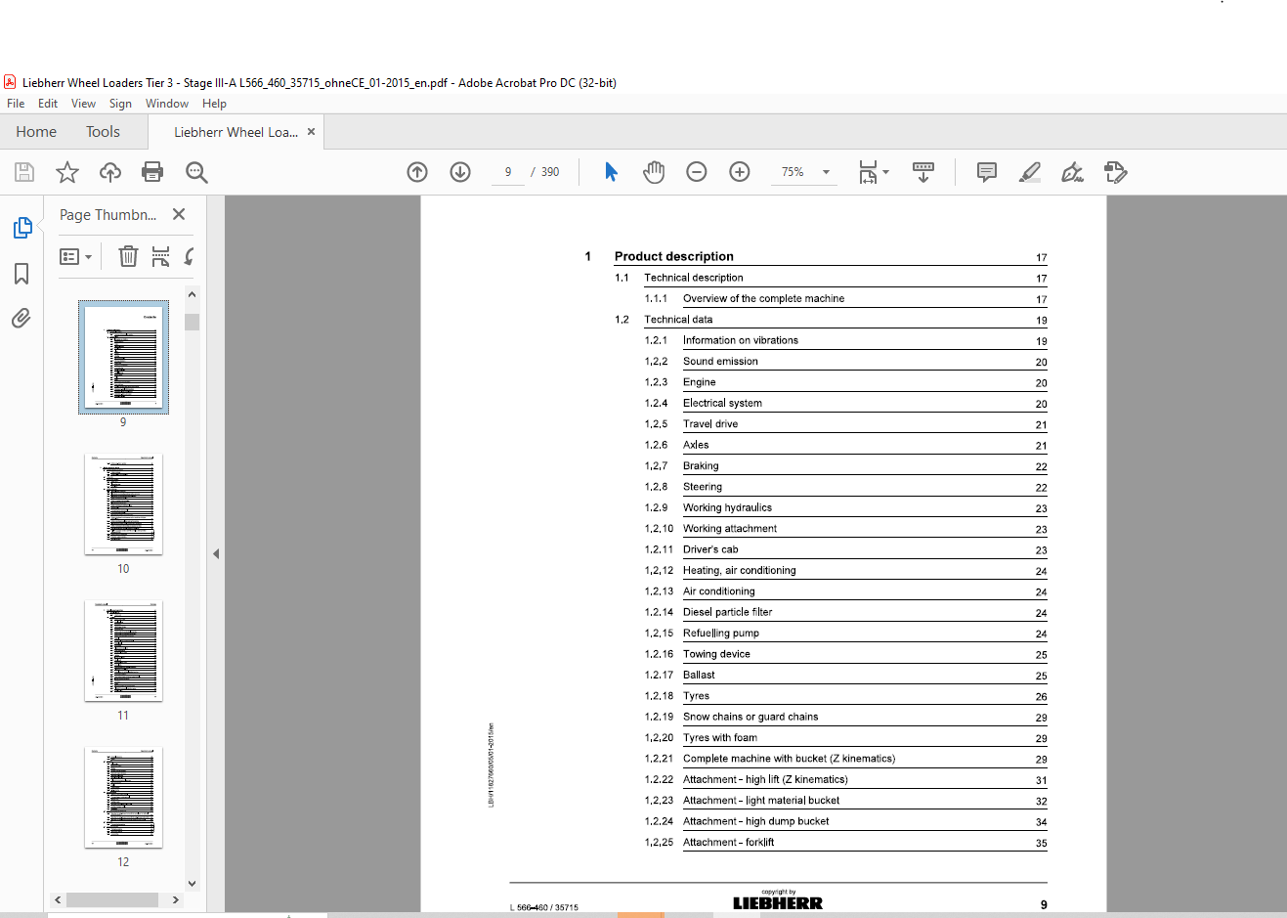Open the Bookmarks side panel
Image resolution: width=1287 pixels, height=918 pixels.
21,274
